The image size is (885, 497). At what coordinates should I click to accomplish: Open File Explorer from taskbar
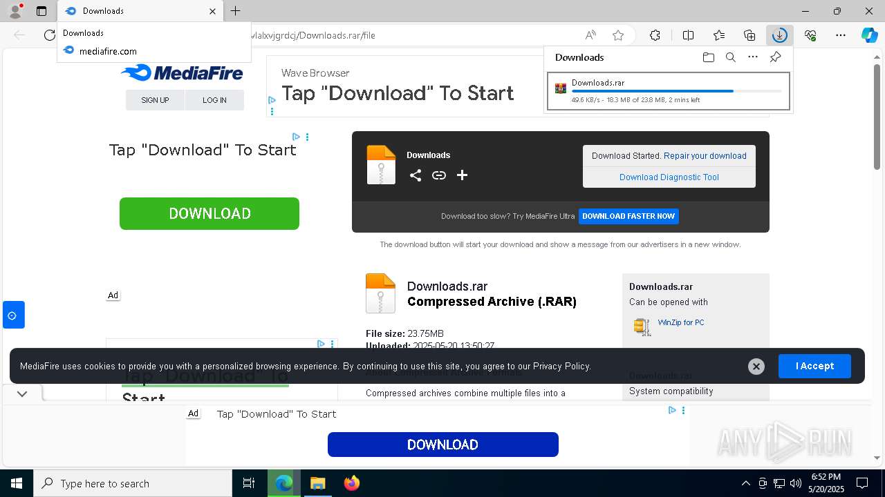click(317, 483)
